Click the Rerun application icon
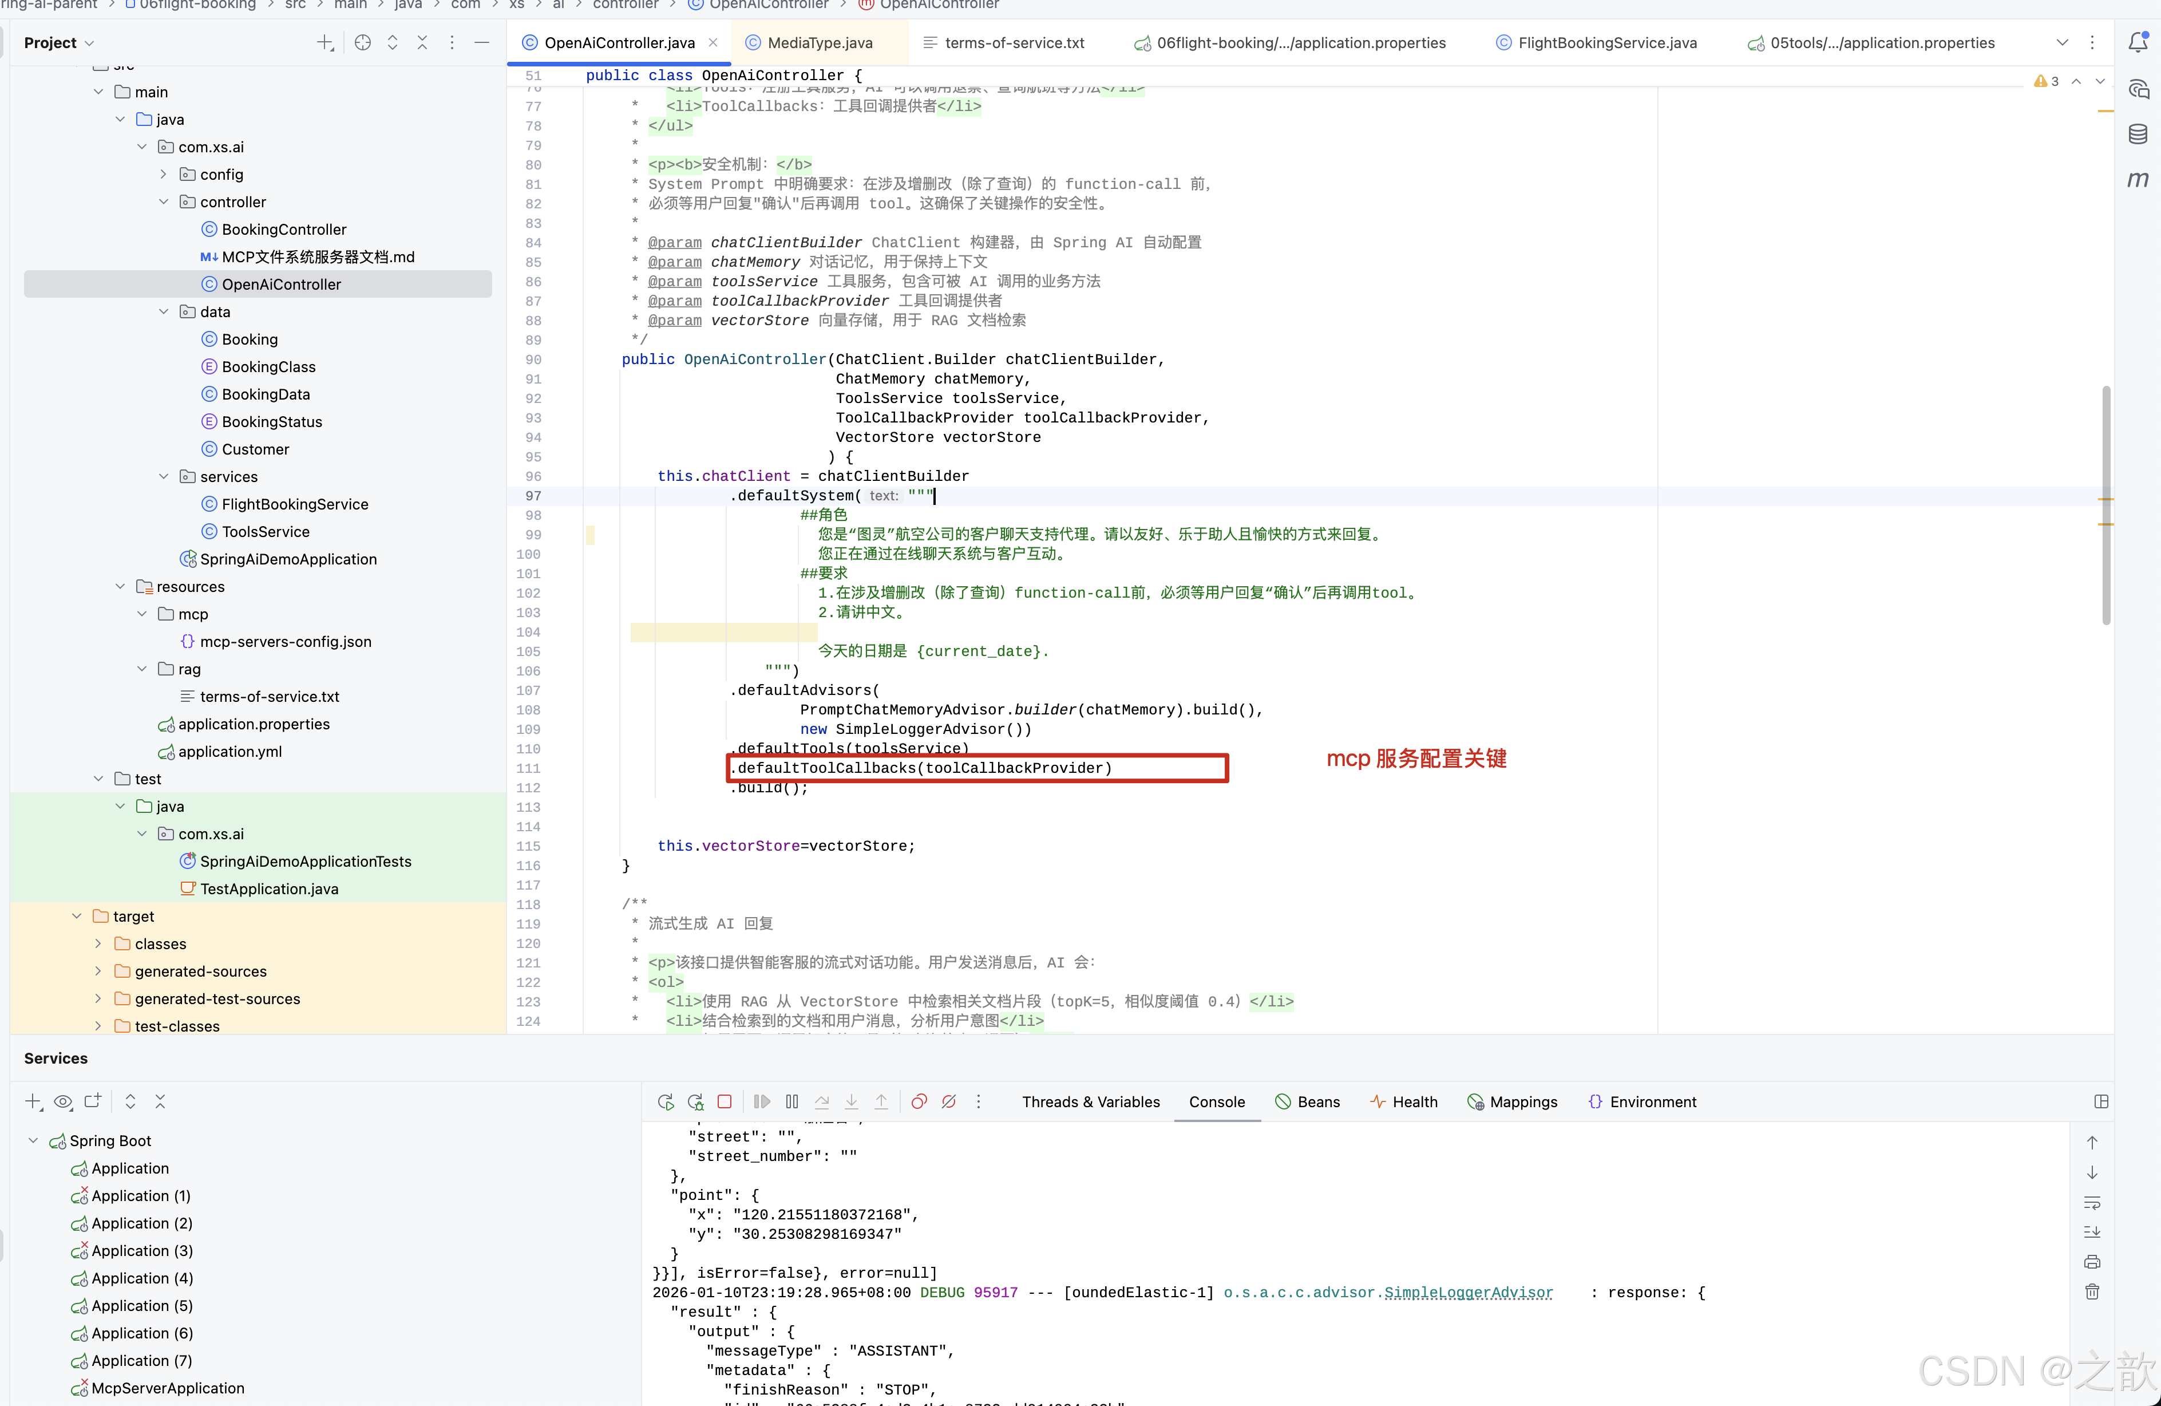This screenshot has height=1406, width=2161. 666,1102
